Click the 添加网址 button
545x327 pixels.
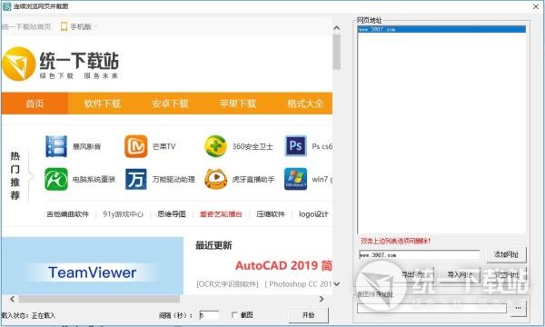(506, 255)
